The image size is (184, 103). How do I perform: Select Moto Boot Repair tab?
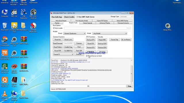pyautogui.click(x=61, y=21)
